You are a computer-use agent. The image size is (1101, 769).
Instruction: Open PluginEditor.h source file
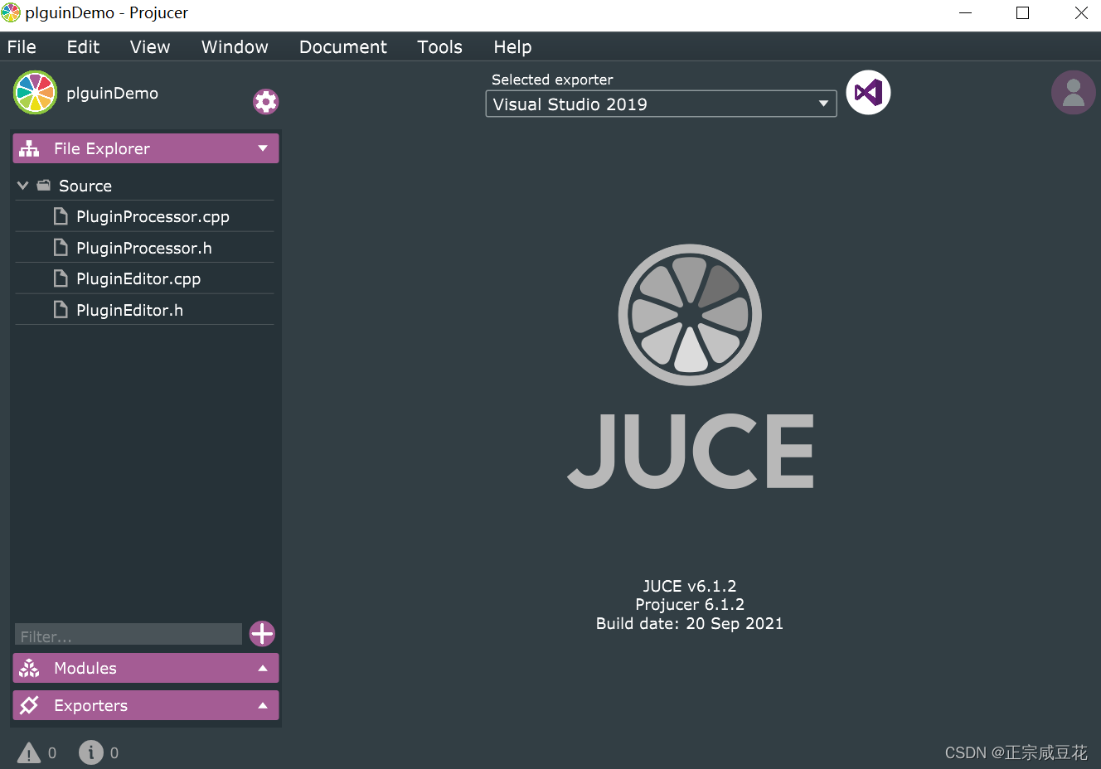point(129,311)
